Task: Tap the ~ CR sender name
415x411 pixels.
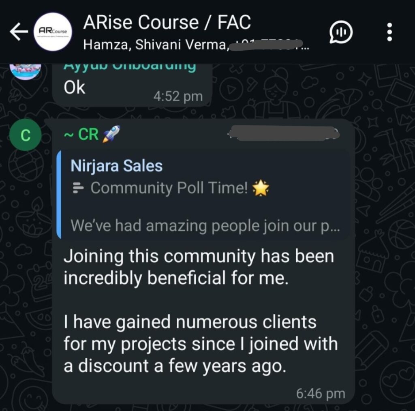Action: click(x=81, y=135)
